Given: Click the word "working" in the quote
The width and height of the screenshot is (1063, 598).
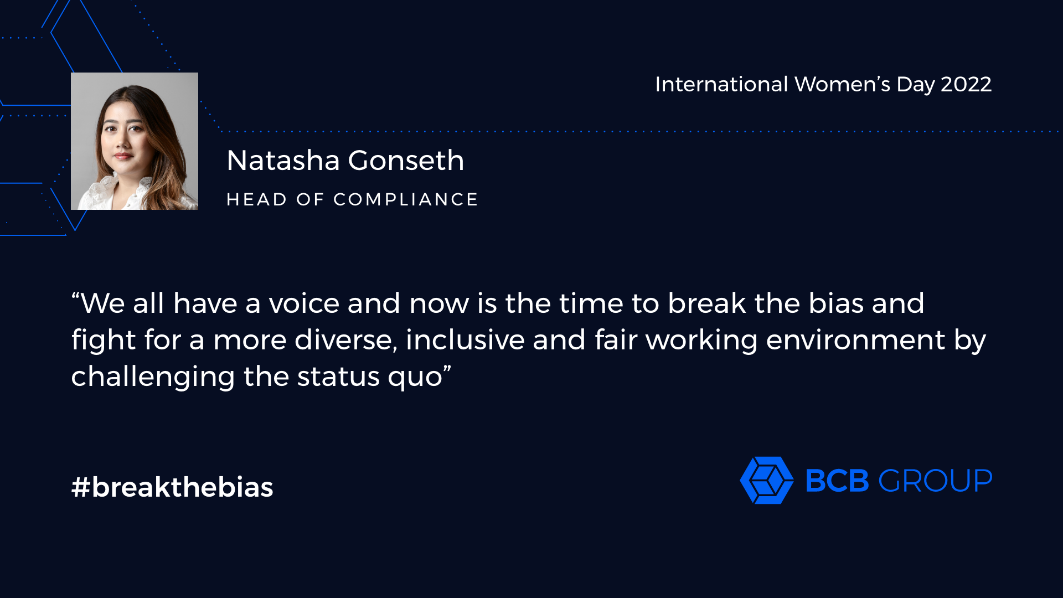Looking at the screenshot, I should click(701, 340).
